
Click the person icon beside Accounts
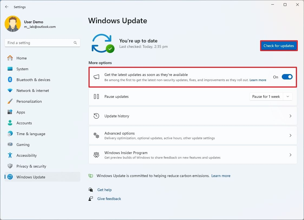[x=10, y=123]
